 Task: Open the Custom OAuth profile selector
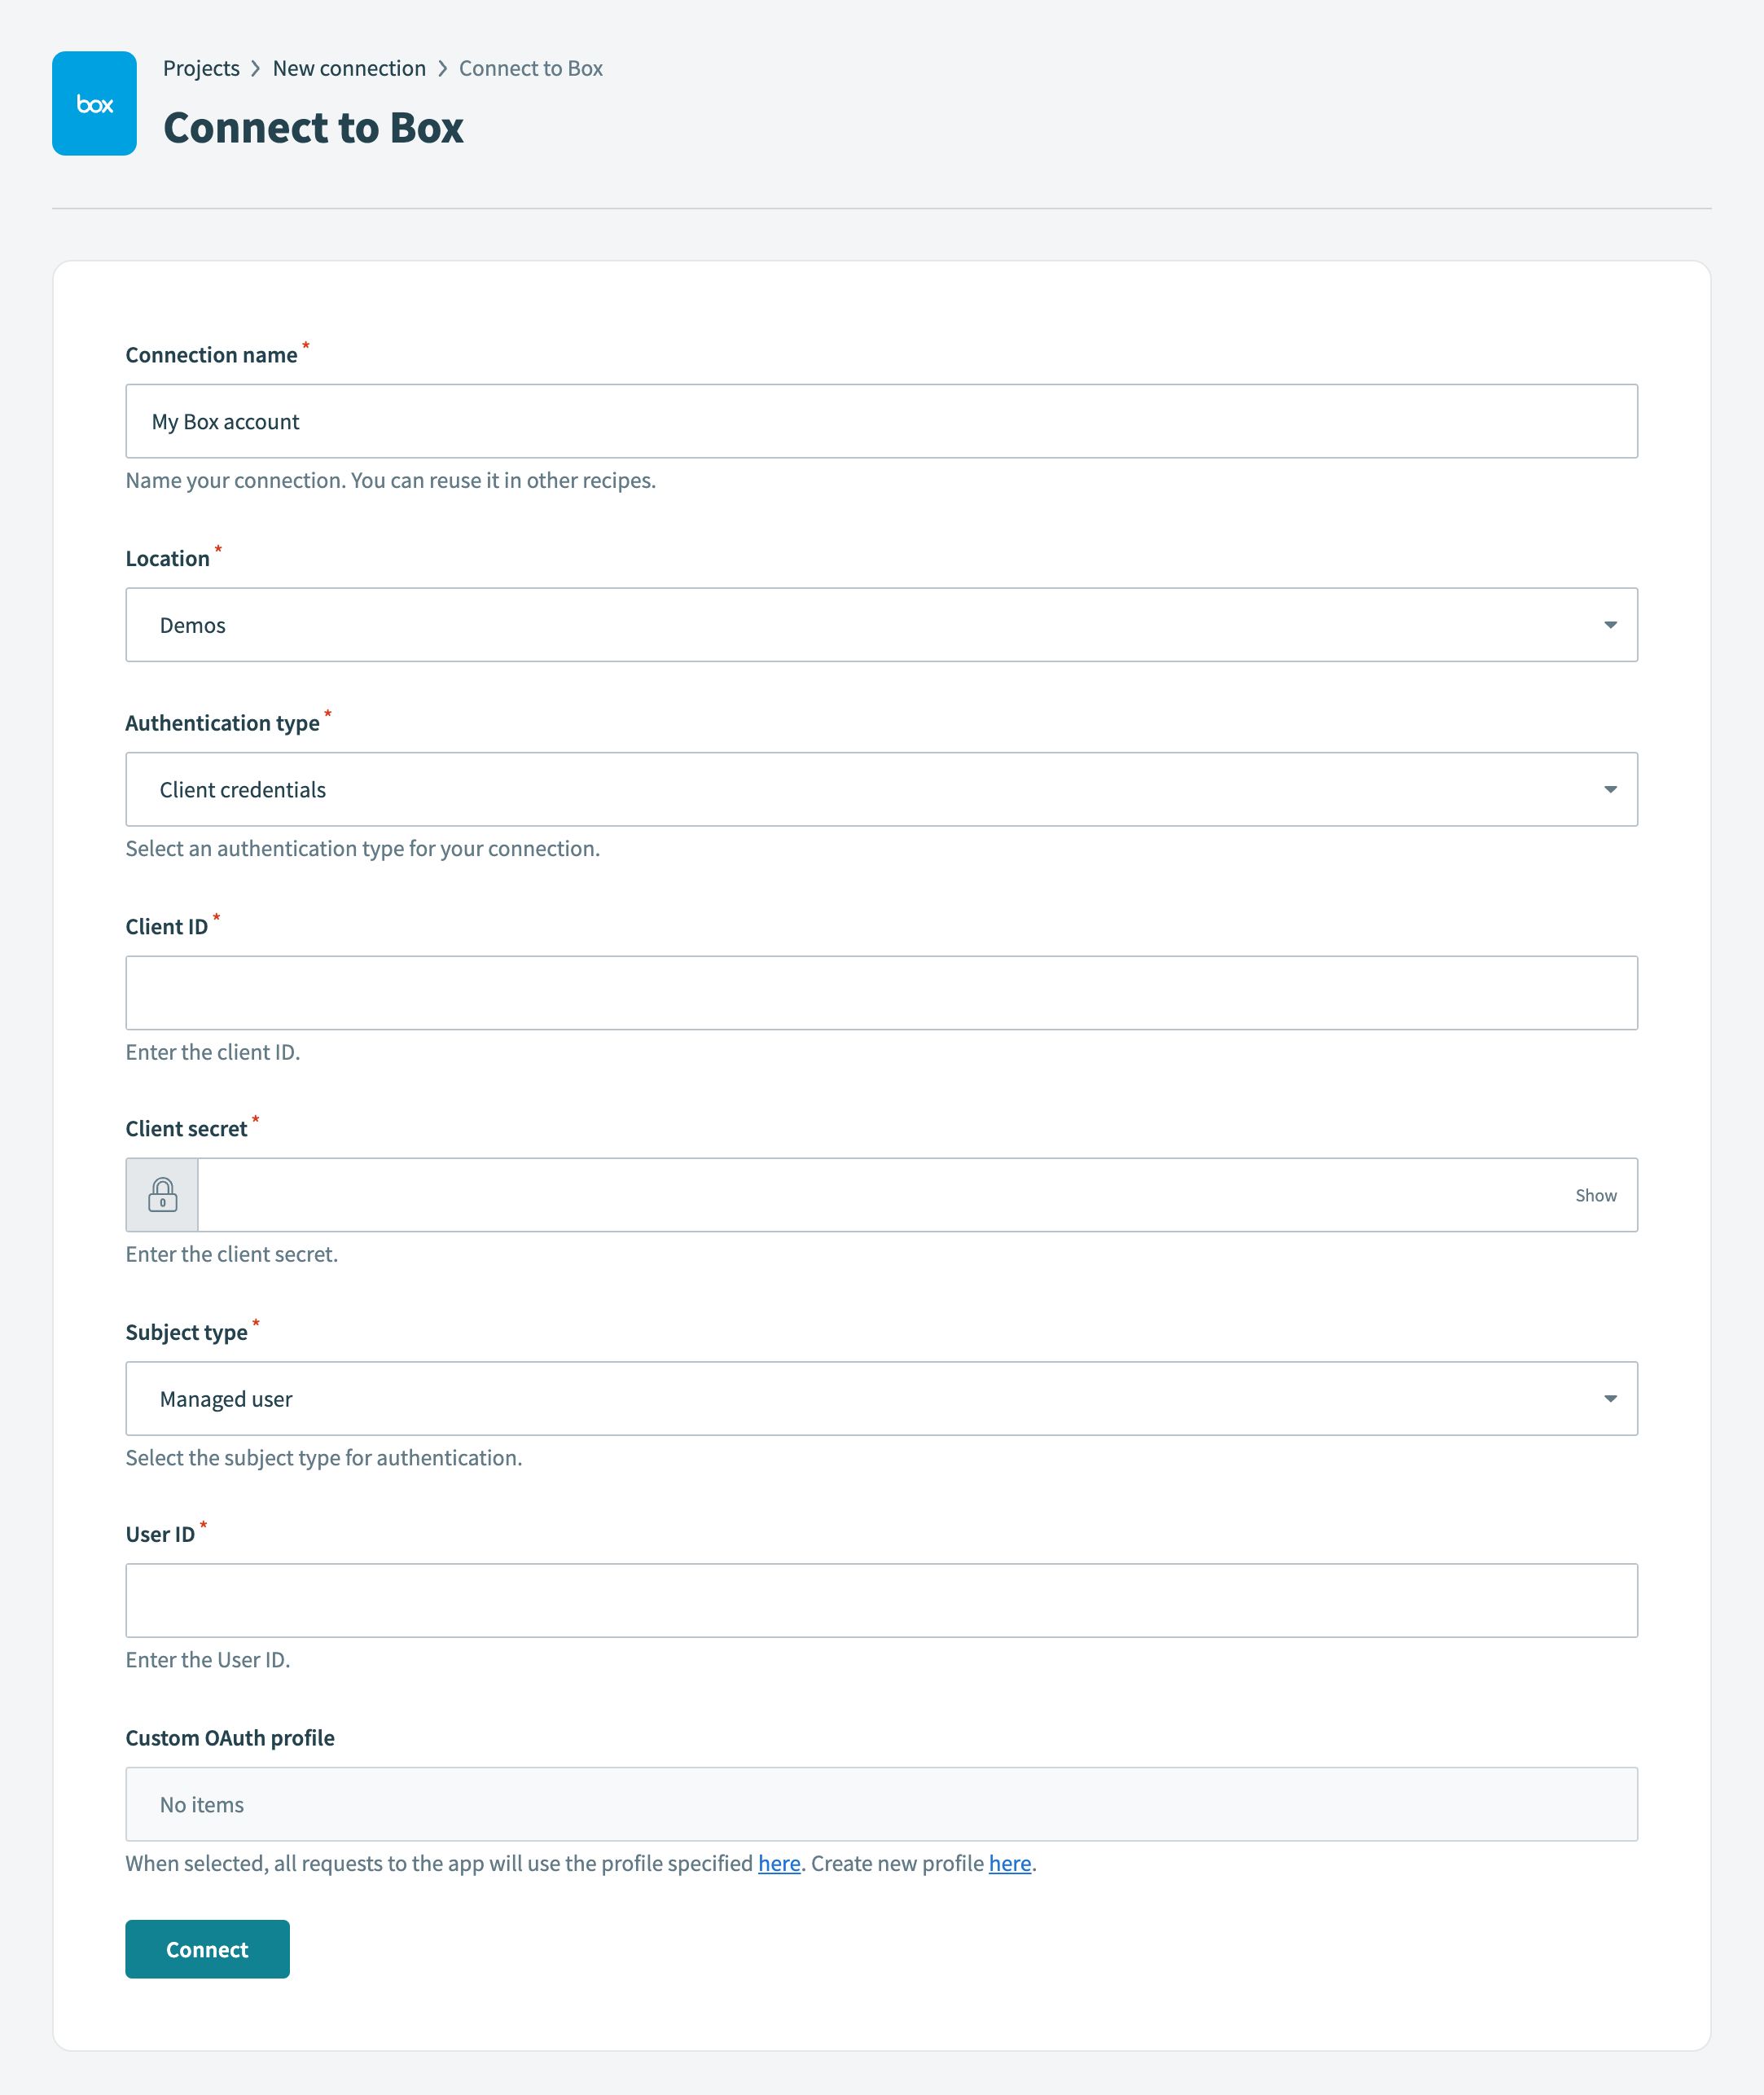click(880, 1805)
